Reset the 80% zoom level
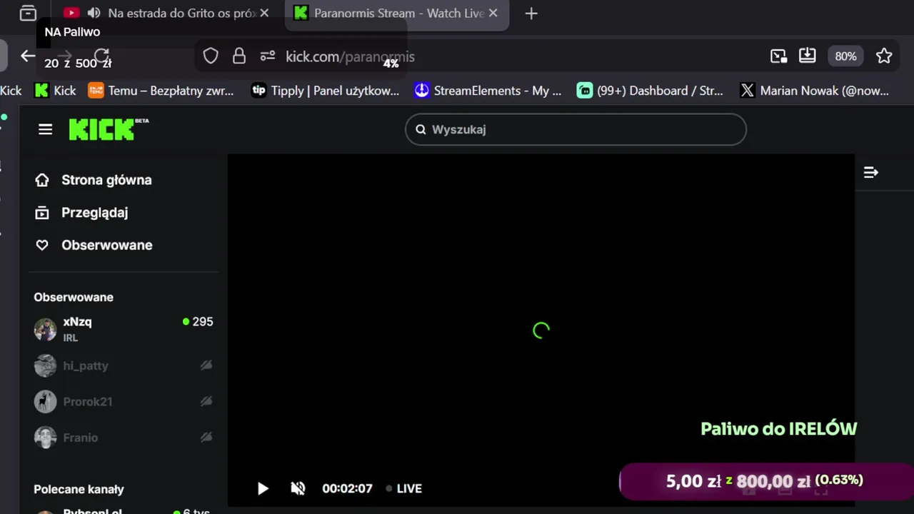This screenshot has width=914, height=514. [x=845, y=56]
